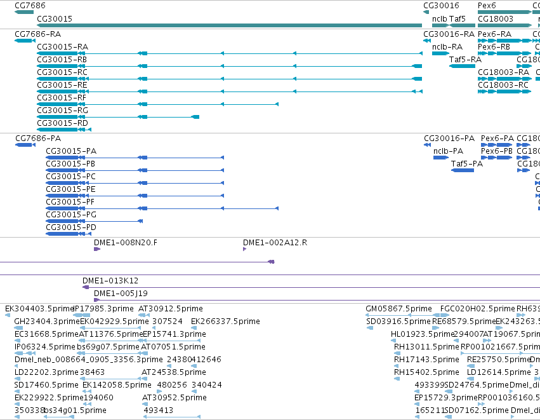Click EST FGC020H02.5prime
The height and width of the screenshot is (420, 540).
click(x=478, y=309)
